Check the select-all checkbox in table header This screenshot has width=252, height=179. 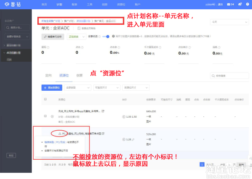(x=45, y=100)
